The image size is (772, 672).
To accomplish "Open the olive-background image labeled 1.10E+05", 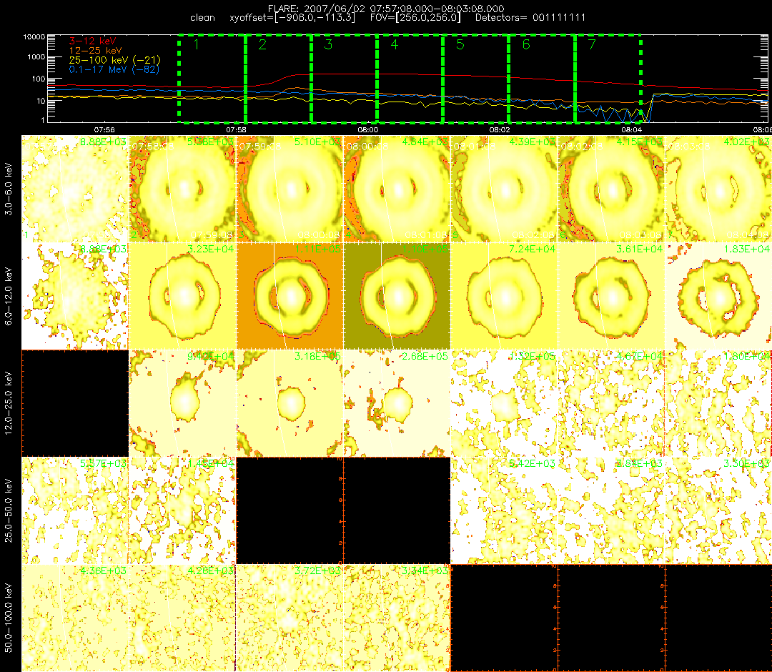I will click(397, 297).
